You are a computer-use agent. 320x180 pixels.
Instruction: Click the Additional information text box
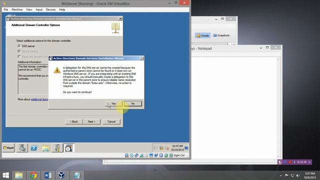point(33,79)
